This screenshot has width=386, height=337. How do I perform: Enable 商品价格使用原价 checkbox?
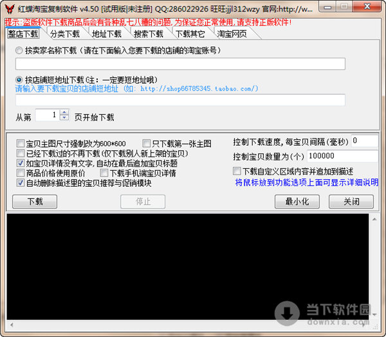point(21,173)
